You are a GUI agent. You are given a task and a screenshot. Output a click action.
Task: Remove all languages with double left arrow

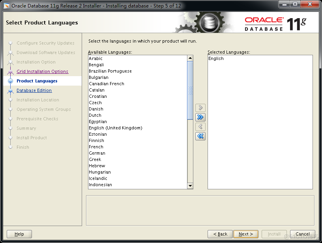pyautogui.click(x=200, y=136)
